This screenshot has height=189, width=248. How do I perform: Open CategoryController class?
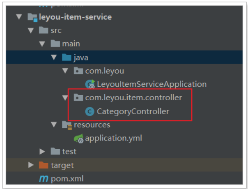pos(133,112)
